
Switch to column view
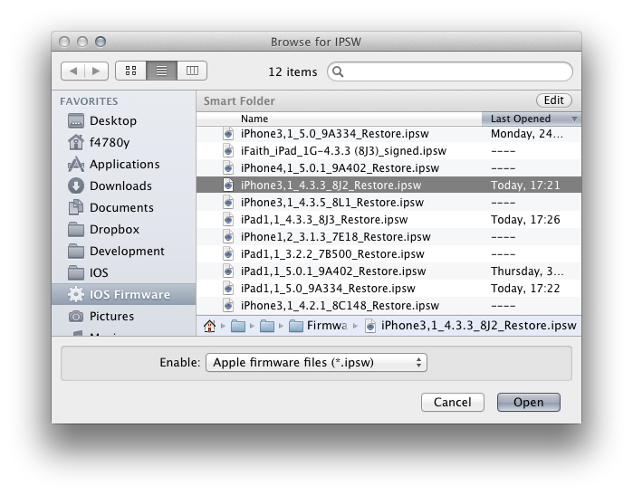(x=192, y=71)
